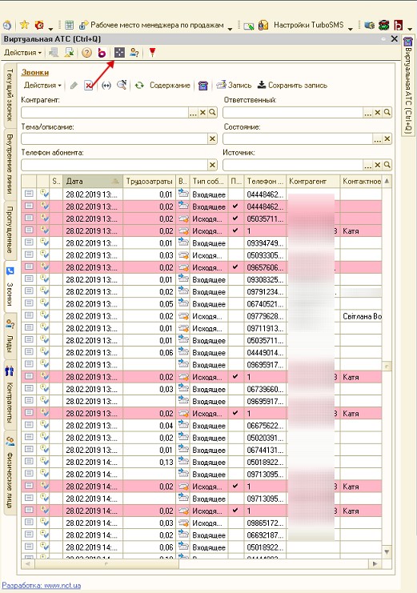The width and height of the screenshot is (417, 593).
Task: Click the table grid icon in top toolbar
Action: point(69,26)
